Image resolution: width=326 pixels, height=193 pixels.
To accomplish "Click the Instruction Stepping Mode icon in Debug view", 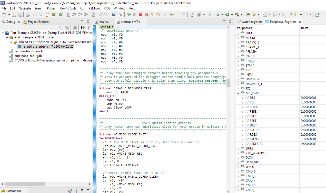I will (x=83, y=28).
